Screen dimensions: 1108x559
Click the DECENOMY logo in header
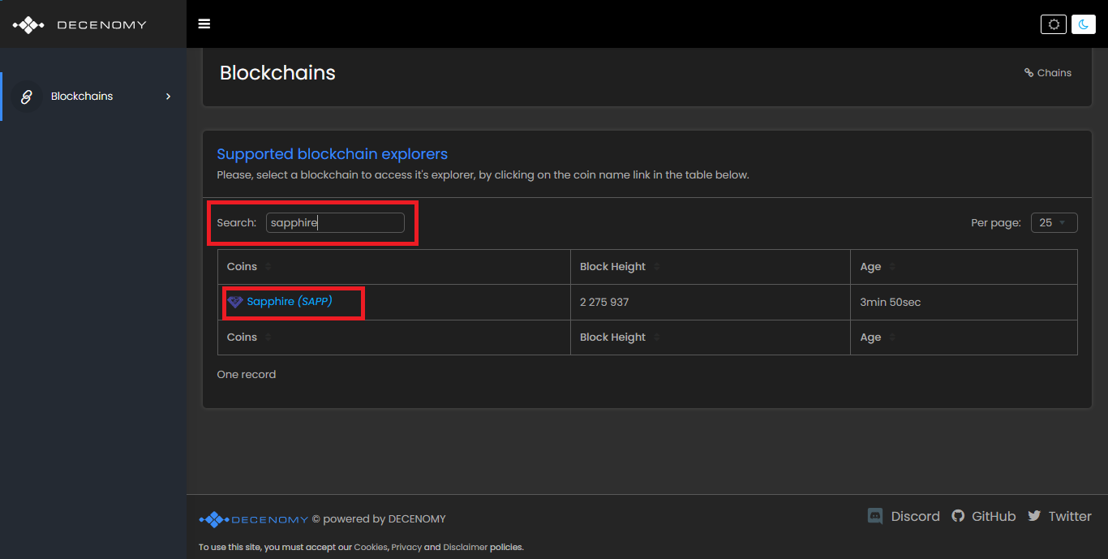(79, 24)
